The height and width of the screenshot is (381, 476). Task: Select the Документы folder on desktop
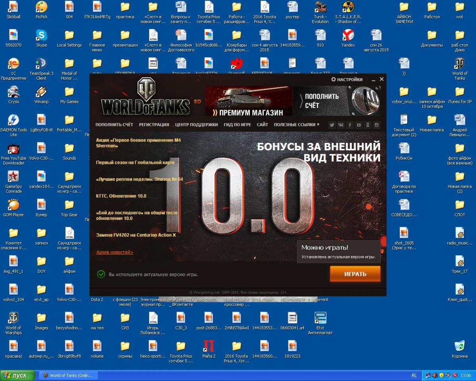[432, 38]
